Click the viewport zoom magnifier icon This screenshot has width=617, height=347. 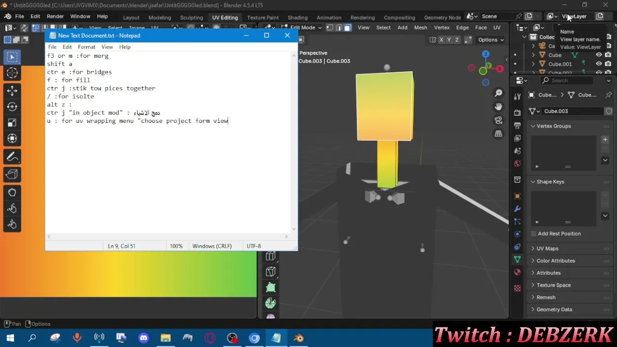[x=498, y=93]
